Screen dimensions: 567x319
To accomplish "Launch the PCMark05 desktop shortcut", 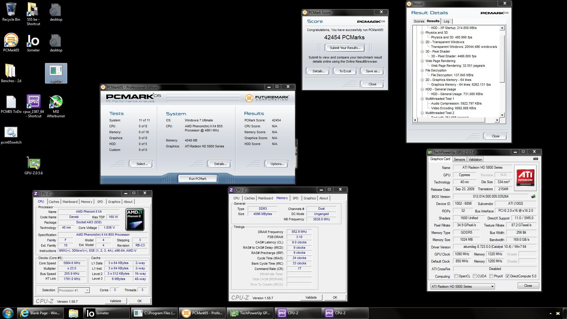I will 11,43.
